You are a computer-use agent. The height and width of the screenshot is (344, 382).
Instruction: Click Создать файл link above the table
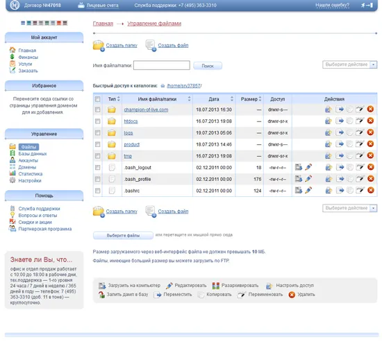(x=173, y=45)
